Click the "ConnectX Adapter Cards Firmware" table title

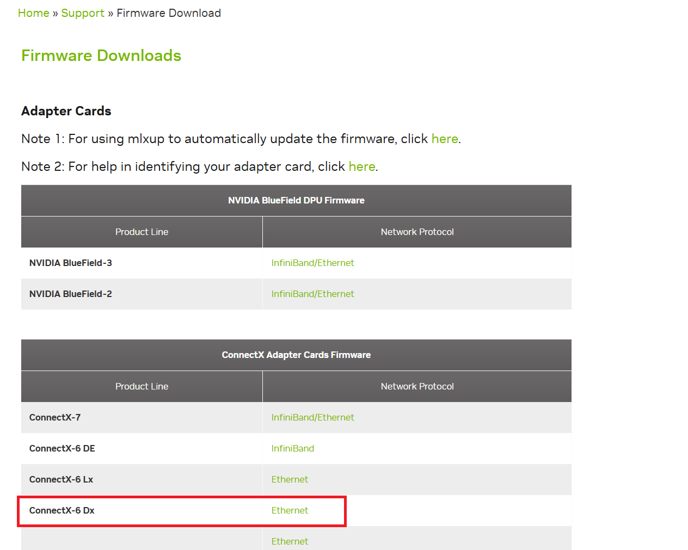pos(296,355)
